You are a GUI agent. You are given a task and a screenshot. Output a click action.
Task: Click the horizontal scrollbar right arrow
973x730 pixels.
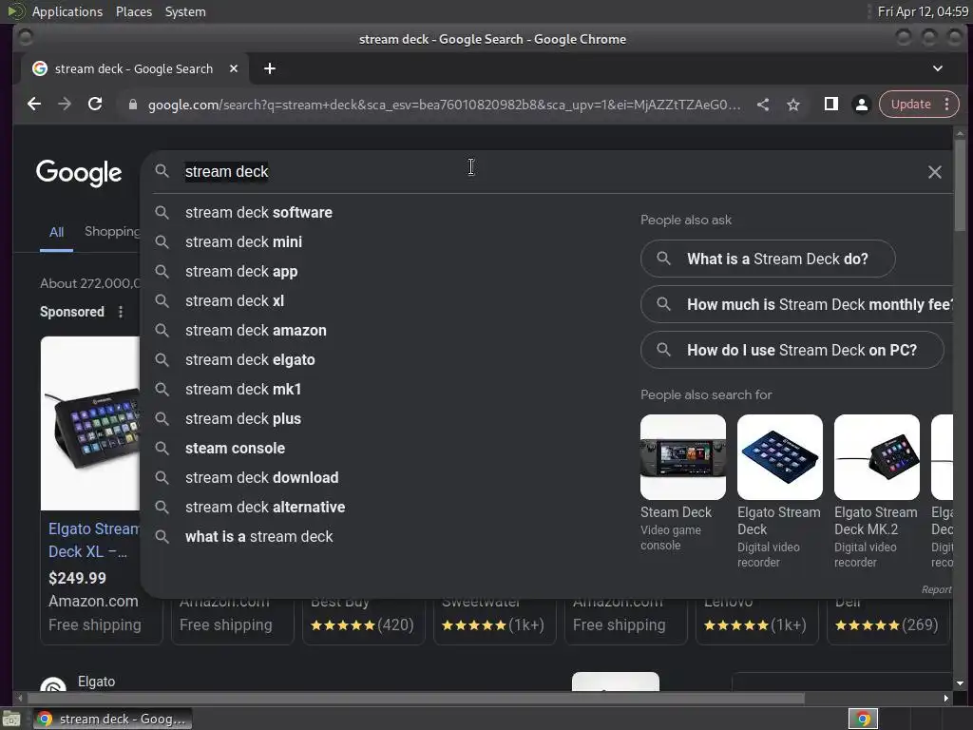click(x=945, y=699)
